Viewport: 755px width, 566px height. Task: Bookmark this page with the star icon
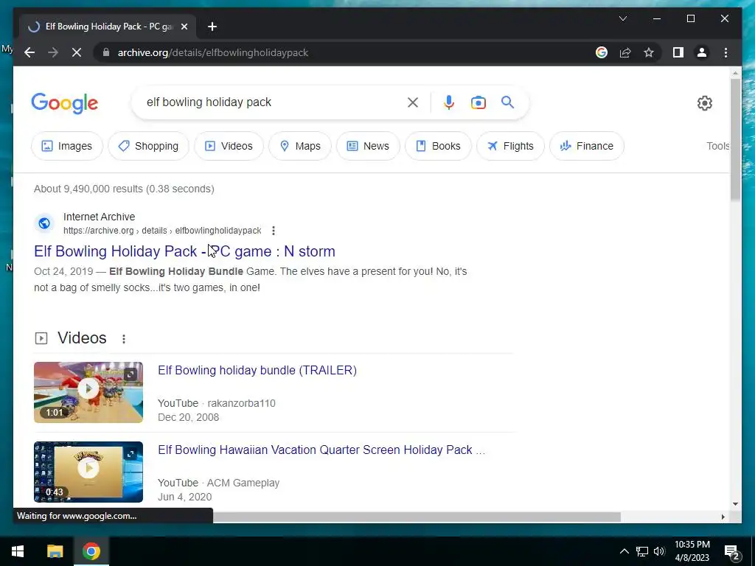coord(649,52)
